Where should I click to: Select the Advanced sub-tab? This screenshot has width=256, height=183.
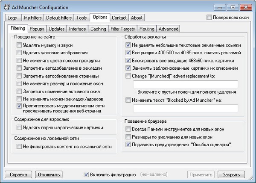click(168, 29)
